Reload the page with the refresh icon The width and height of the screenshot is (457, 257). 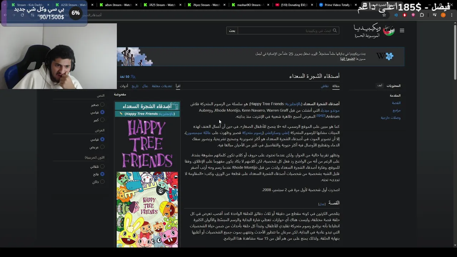click(x=22, y=15)
